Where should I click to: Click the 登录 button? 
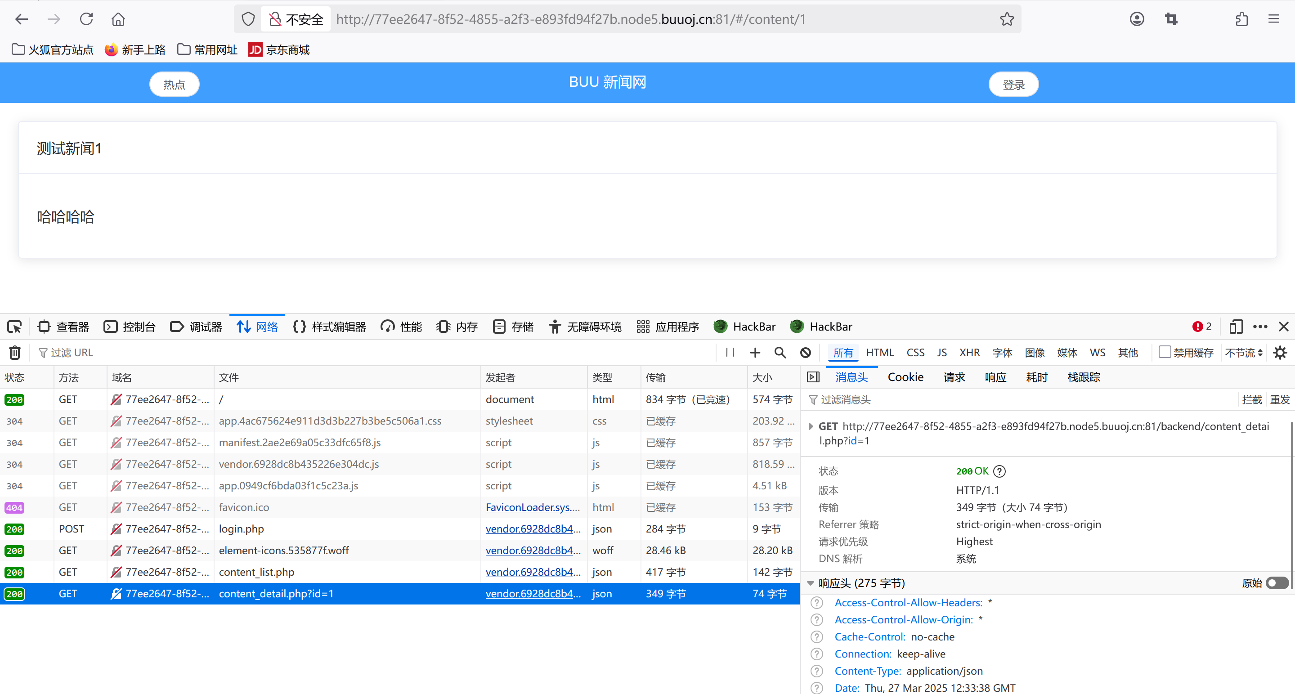pos(1013,85)
